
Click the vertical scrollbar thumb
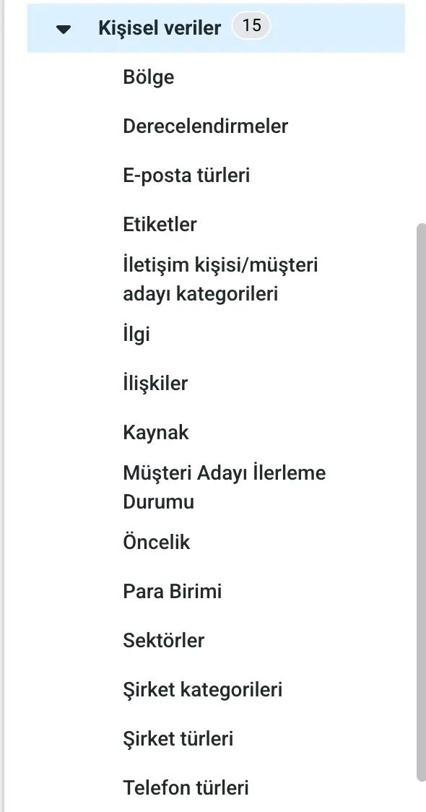(422, 502)
